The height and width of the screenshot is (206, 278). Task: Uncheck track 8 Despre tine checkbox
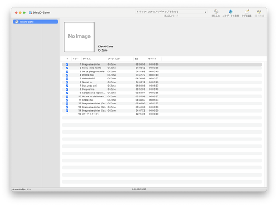[67, 89]
